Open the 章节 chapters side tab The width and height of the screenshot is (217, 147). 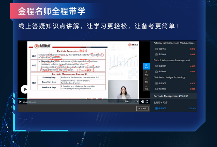pyautogui.click(x=146, y=66)
